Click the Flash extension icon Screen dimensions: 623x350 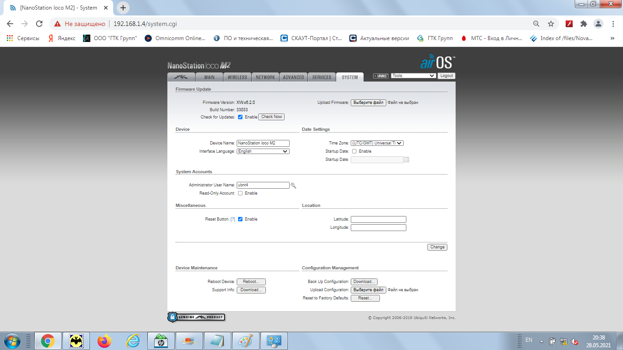point(569,24)
